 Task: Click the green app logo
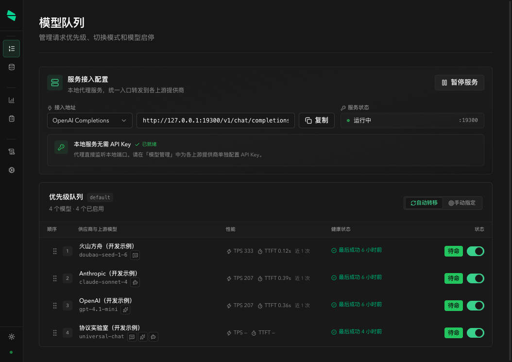coord(12,16)
